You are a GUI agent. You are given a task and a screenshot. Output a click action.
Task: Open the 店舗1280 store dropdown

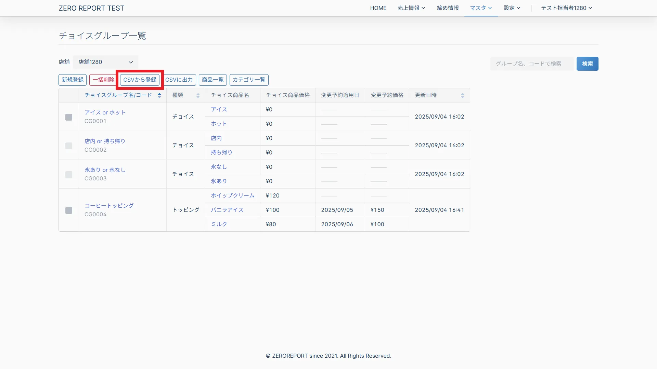105,62
